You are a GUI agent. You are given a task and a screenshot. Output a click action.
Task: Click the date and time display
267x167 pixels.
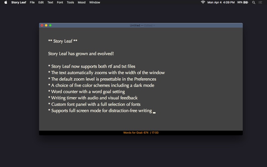pyautogui.click(x=221, y=2)
